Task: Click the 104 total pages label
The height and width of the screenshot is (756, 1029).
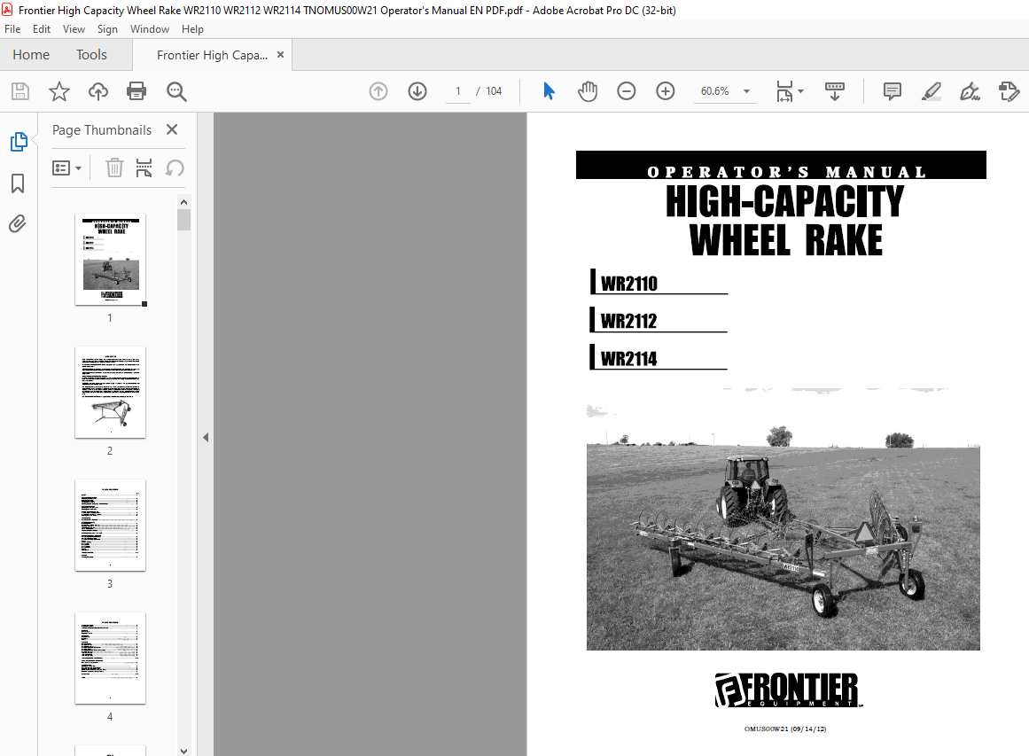Action: pos(494,91)
